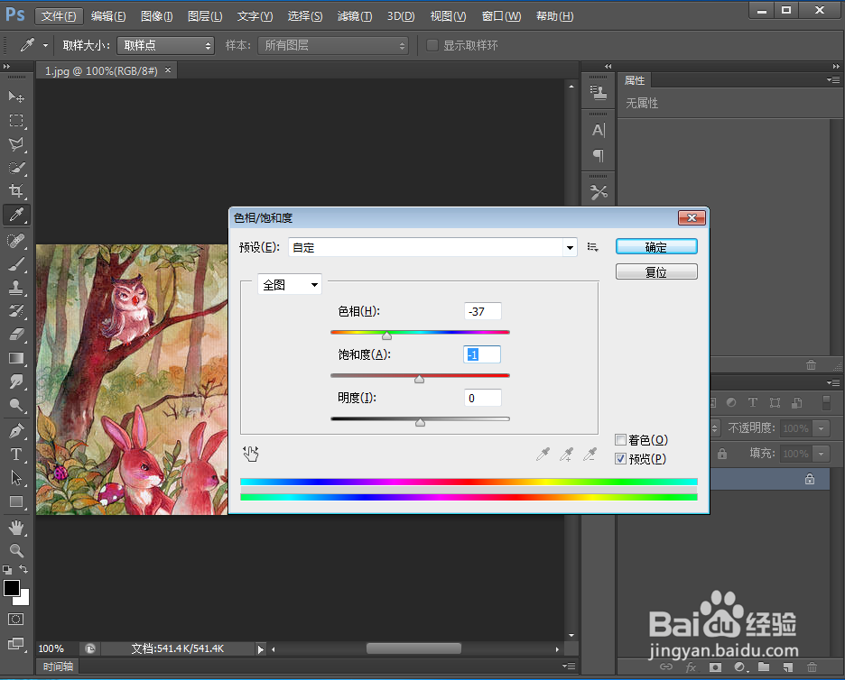Select the Rectangle shape tool

point(16,501)
